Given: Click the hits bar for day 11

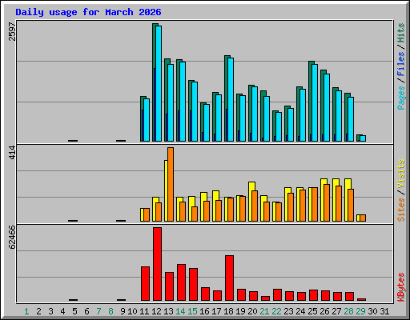Looking at the screenshot, I should point(142,118).
